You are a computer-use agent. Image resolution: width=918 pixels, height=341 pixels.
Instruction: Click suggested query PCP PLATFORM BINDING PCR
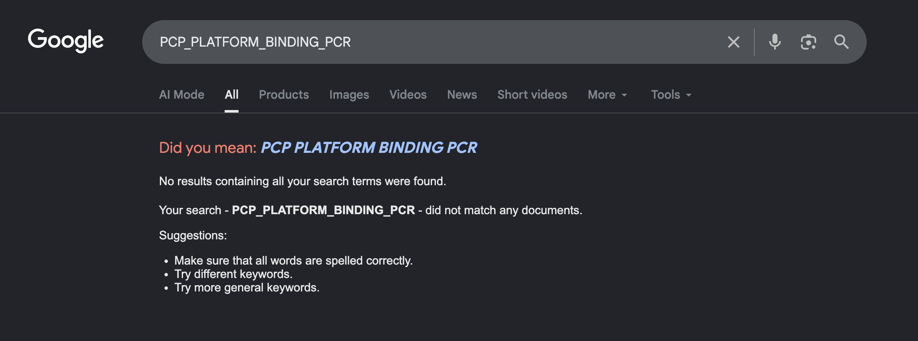[369, 148]
